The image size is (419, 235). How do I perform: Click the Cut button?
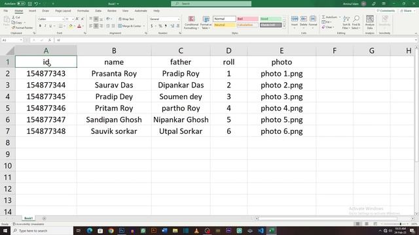click(x=16, y=18)
